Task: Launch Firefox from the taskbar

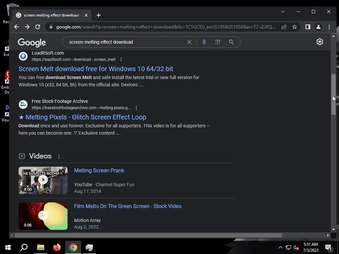Action: tap(57, 247)
